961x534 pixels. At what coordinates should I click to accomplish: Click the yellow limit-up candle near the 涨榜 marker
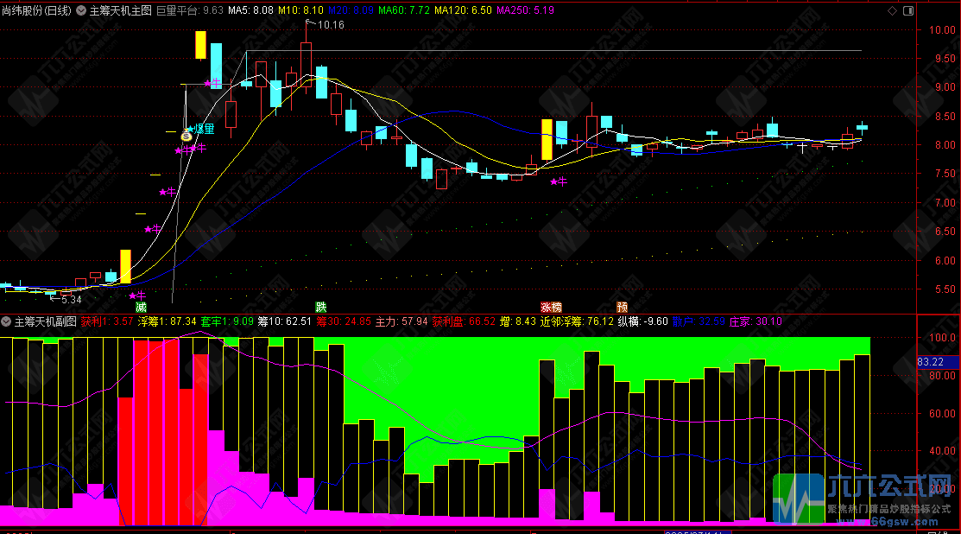tap(547, 140)
